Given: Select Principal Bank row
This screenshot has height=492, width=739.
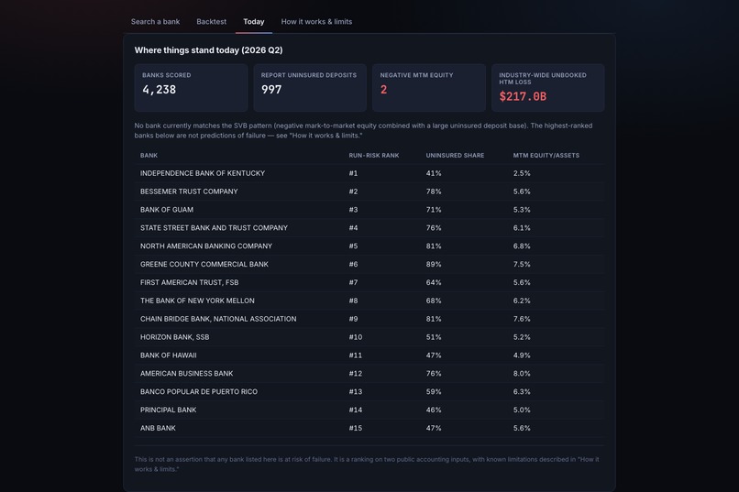Looking at the screenshot, I should tap(369, 410).
